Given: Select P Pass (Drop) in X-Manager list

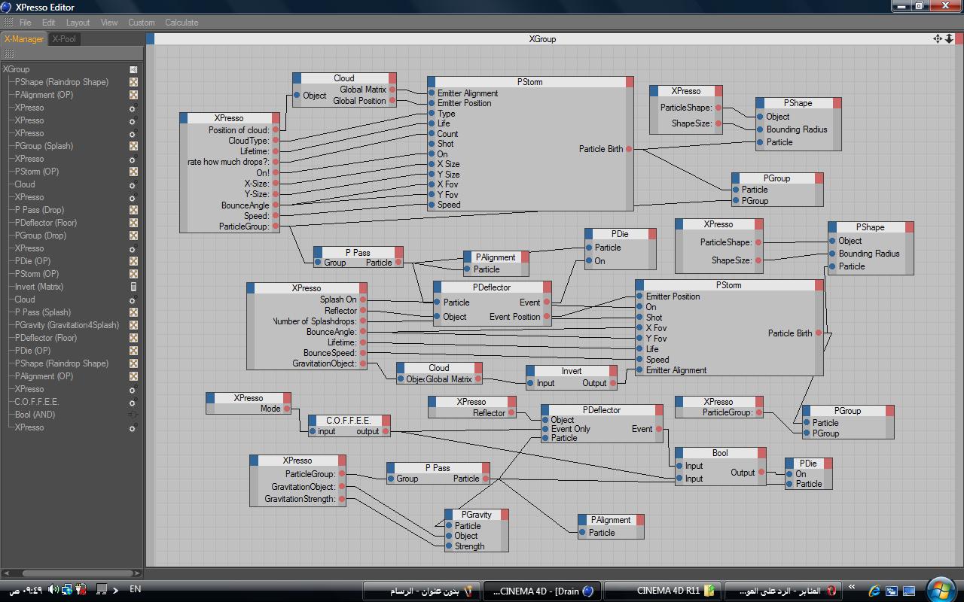Looking at the screenshot, I should (x=39, y=210).
